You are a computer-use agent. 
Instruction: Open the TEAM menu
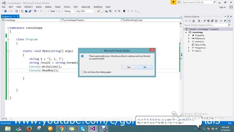(x=57, y=7)
